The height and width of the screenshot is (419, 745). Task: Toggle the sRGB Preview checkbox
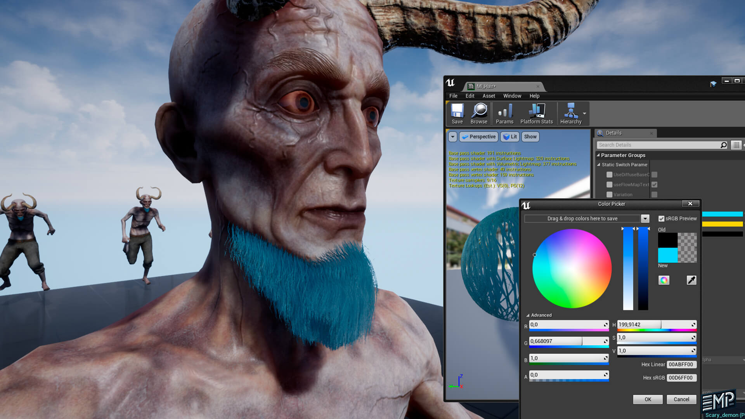(x=662, y=219)
